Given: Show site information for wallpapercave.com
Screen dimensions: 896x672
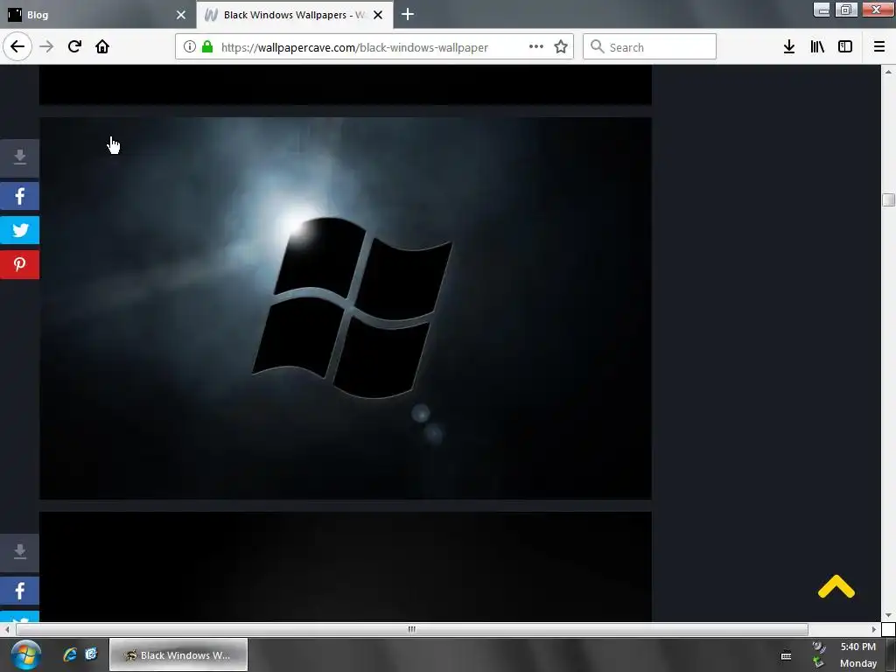Looking at the screenshot, I should (x=190, y=47).
